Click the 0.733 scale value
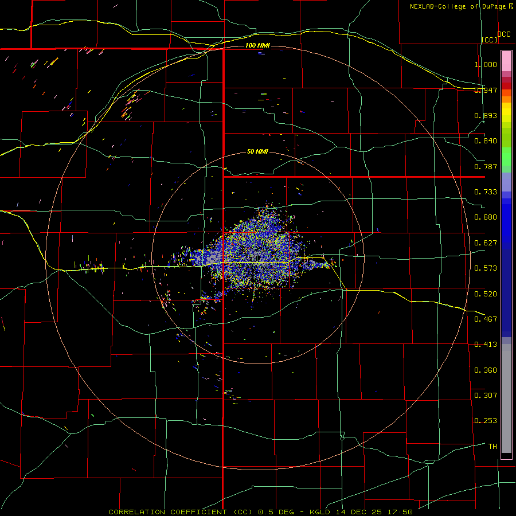Screen dimensions: 516x516 coord(486,192)
